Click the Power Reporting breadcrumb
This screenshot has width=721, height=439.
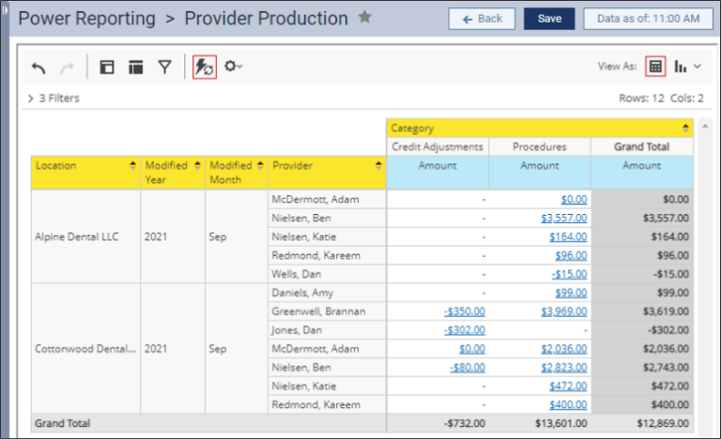pos(87,19)
